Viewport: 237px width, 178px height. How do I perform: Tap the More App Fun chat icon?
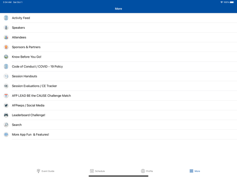(x=6, y=135)
